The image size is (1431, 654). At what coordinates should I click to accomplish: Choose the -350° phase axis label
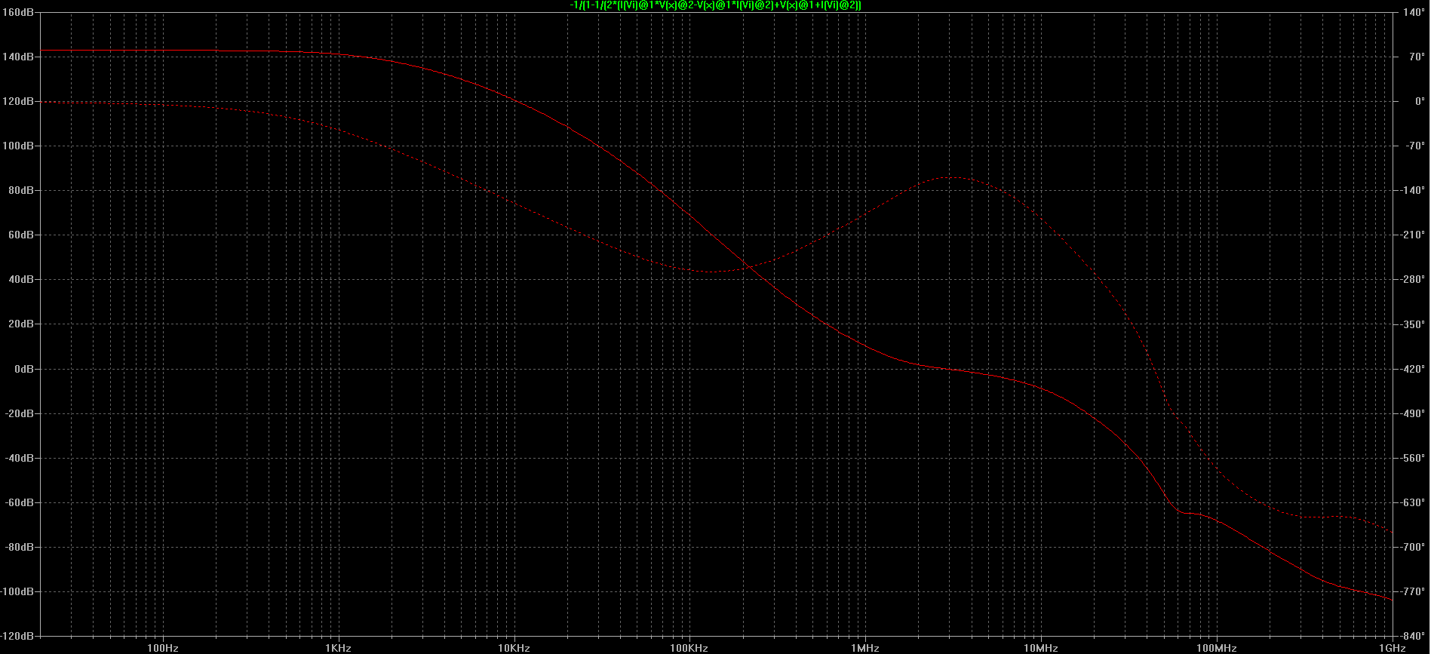click(1413, 324)
